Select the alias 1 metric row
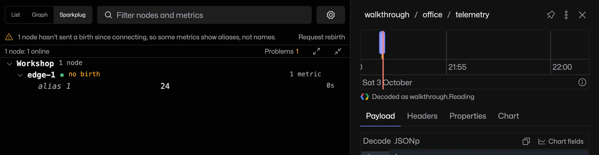The image size is (599, 155). [175, 86]
